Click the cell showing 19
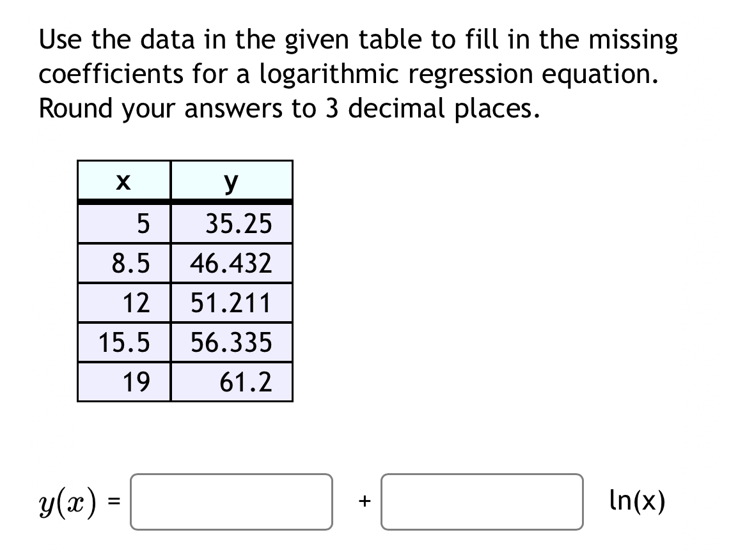754x553 pixels. point(123,382)
